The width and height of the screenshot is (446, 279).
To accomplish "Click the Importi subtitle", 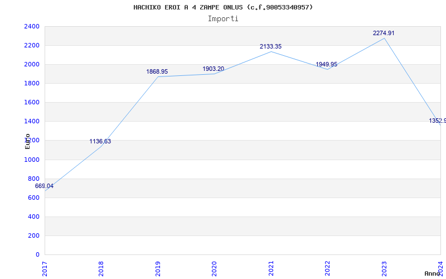I will [223, 19].
